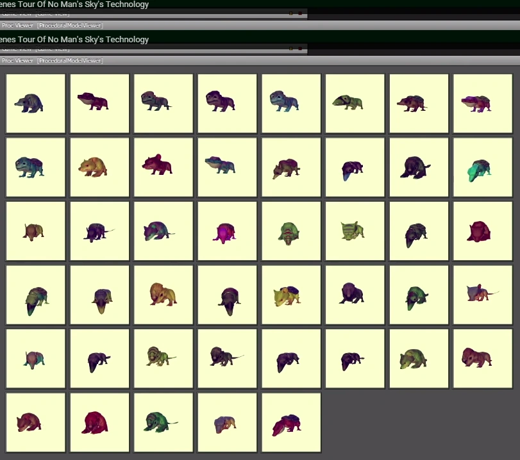
Task: Select the light blue creature in the first row
Action: coord(291,103)
